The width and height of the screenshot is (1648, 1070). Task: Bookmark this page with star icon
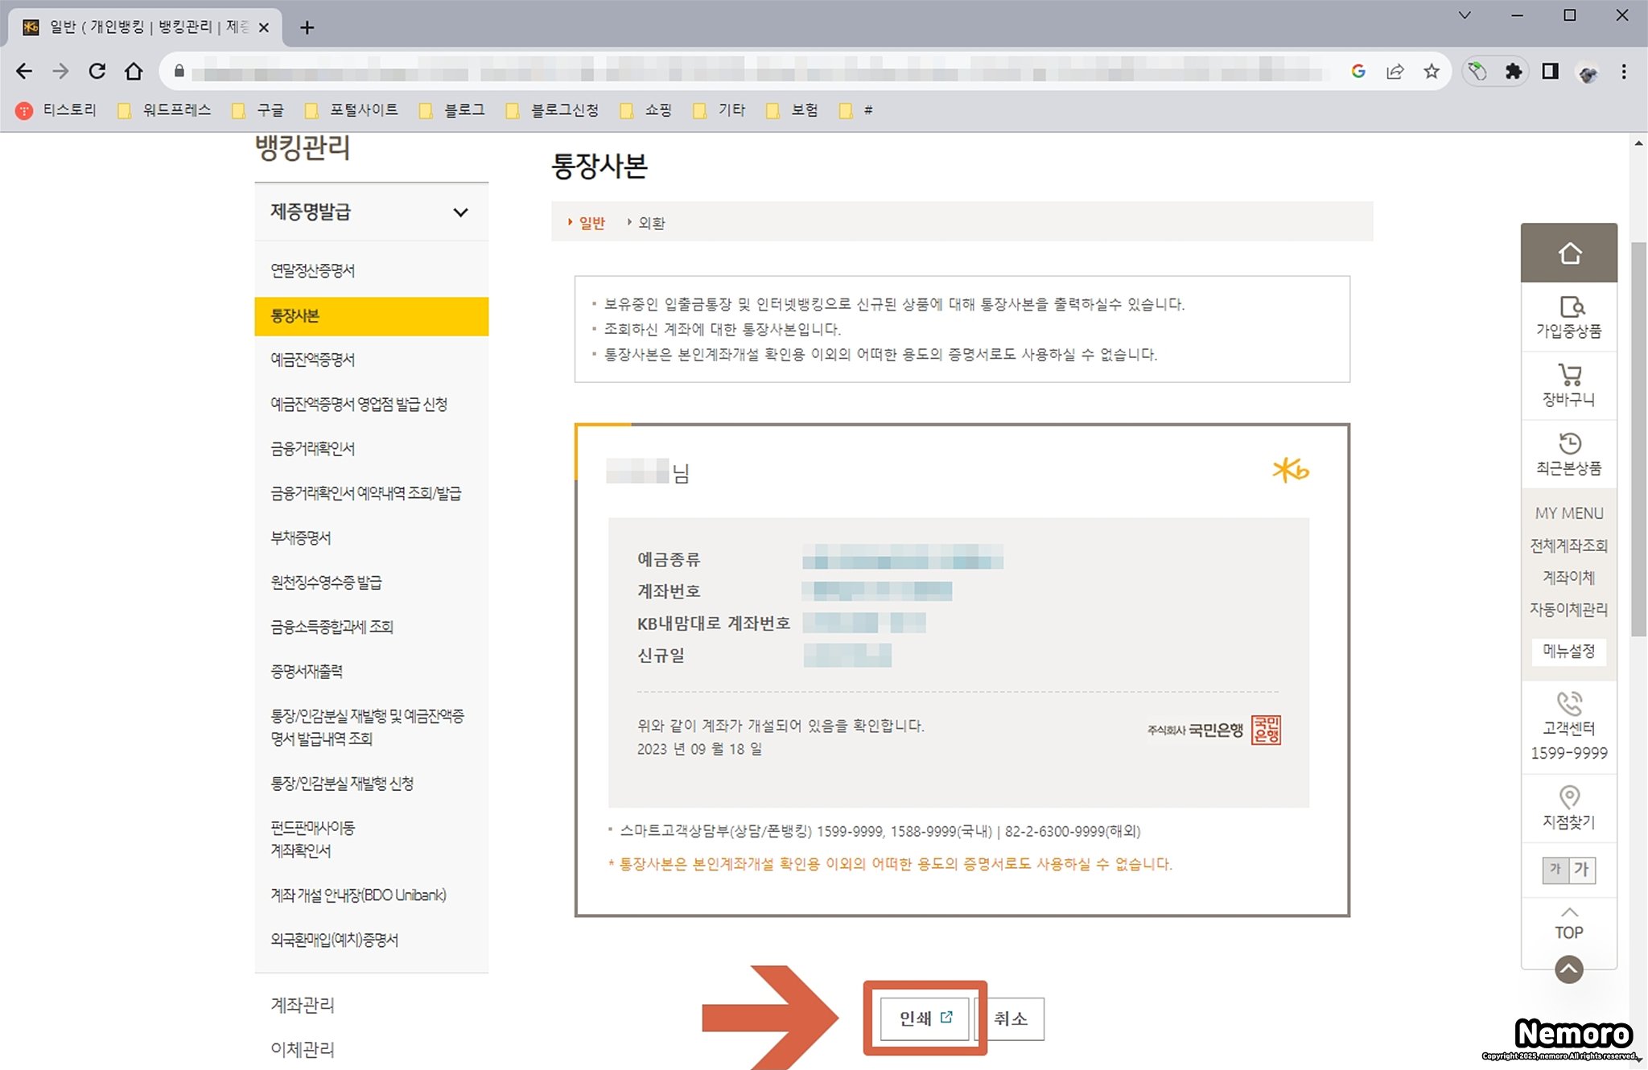pyautogui.click(x=1431, y=72)
